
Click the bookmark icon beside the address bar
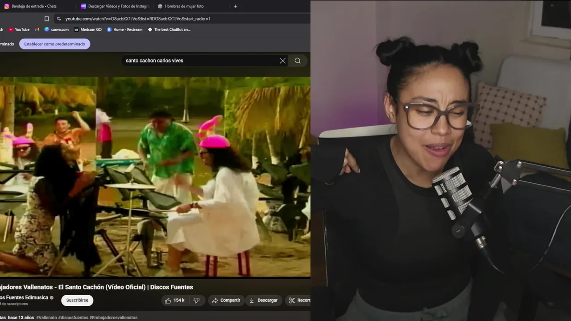pyautogui.click(x=46, y=19)
